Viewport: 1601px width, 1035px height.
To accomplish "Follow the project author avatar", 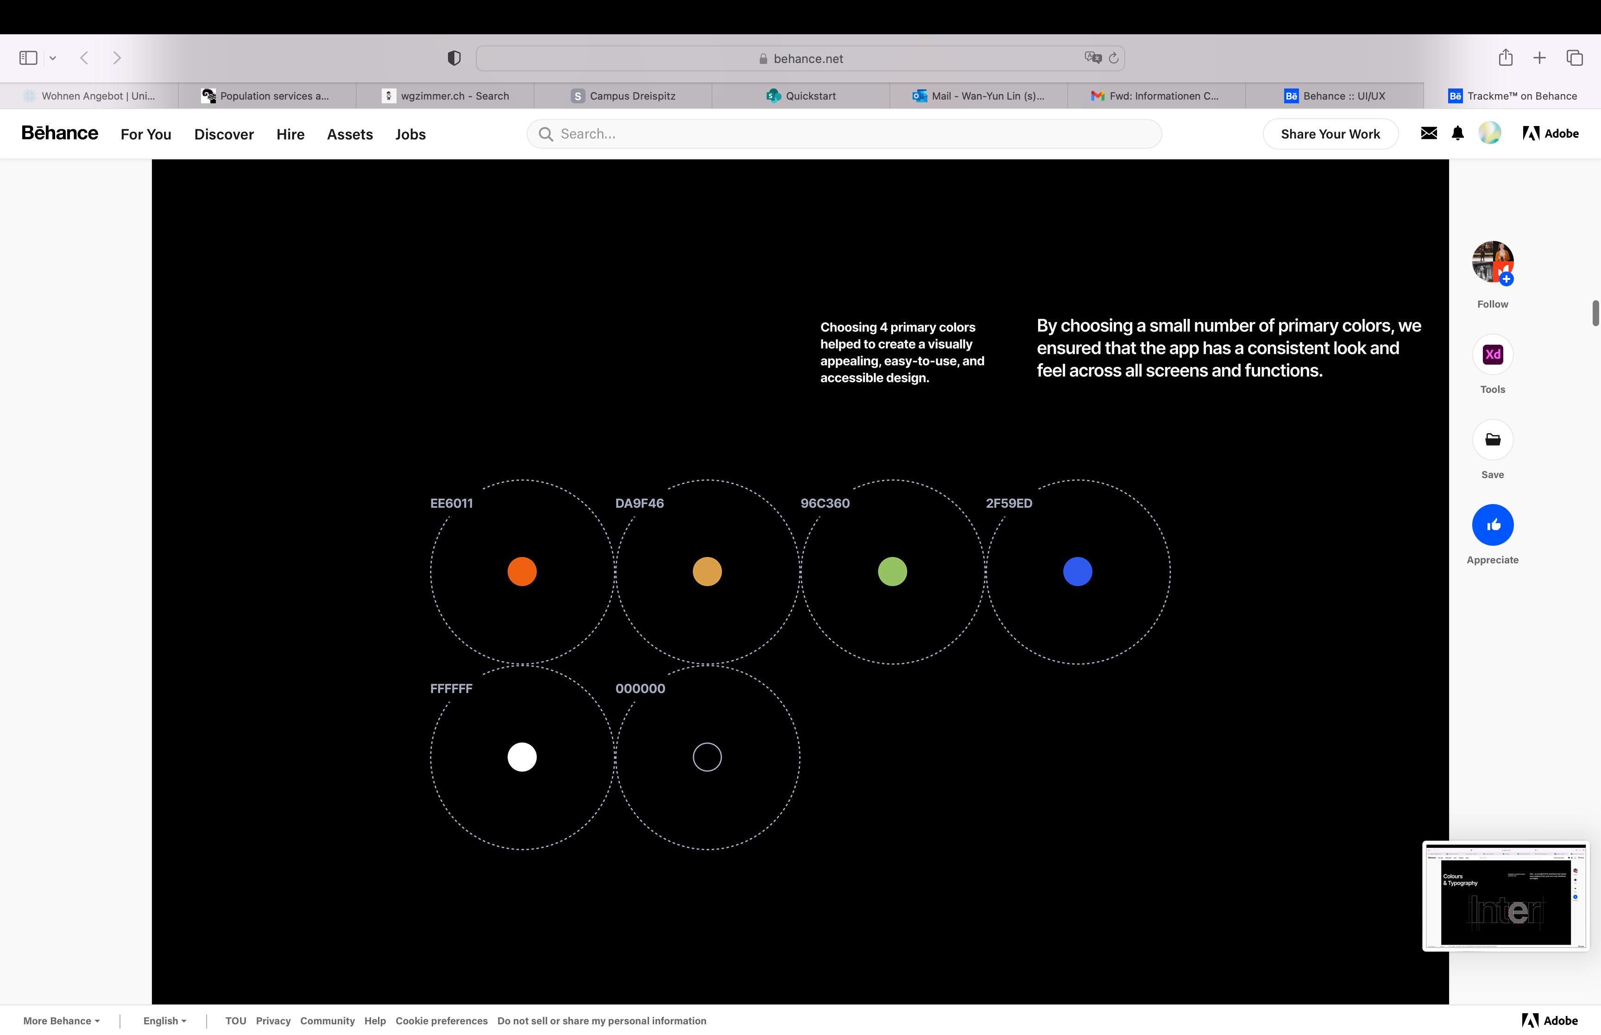I will click(x=1492, y=261).
